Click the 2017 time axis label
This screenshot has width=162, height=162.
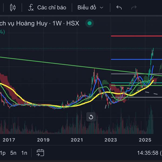point(9,140)
